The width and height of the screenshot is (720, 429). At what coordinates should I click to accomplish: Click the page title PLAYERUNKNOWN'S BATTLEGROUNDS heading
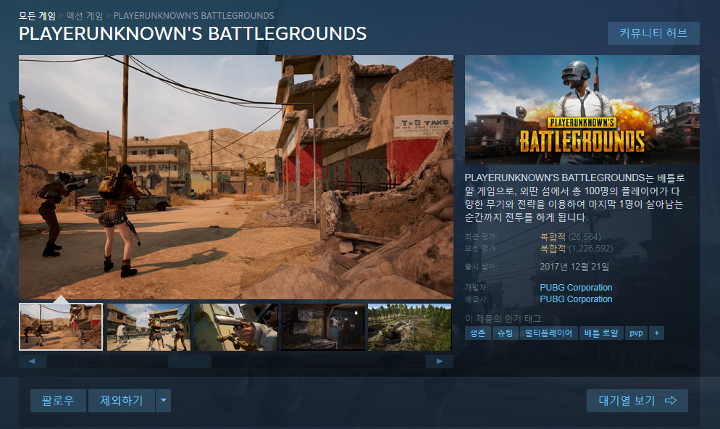pos(193,33)
